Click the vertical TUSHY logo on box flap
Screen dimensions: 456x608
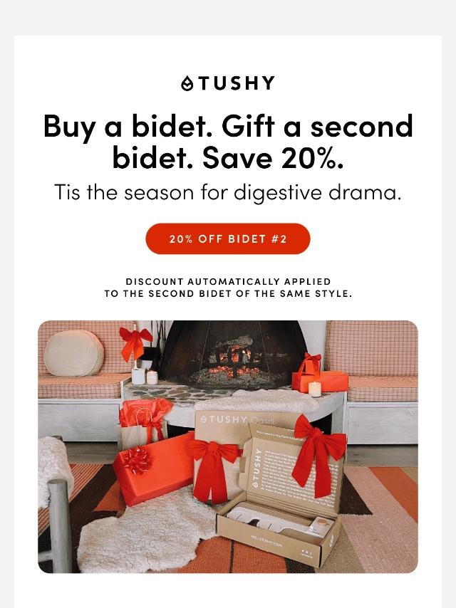click(x=256, y=468)
